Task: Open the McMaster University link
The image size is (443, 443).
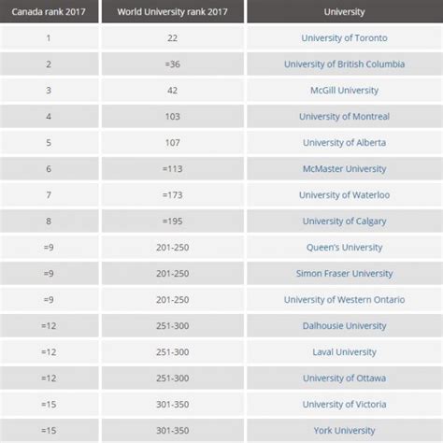Action: click(x=344, y=169)
